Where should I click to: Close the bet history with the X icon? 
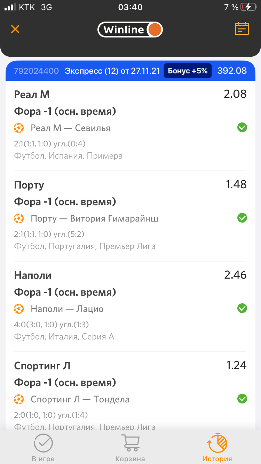tap(15, 29)
